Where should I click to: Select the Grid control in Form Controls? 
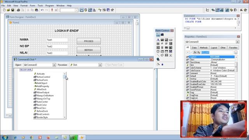[166, 47]
